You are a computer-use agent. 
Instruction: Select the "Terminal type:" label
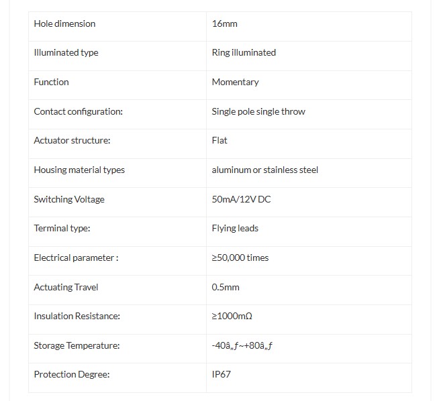(x=62, y=228)
